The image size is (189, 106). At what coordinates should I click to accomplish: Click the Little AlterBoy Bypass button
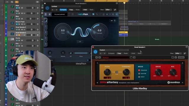click(181, 57)
